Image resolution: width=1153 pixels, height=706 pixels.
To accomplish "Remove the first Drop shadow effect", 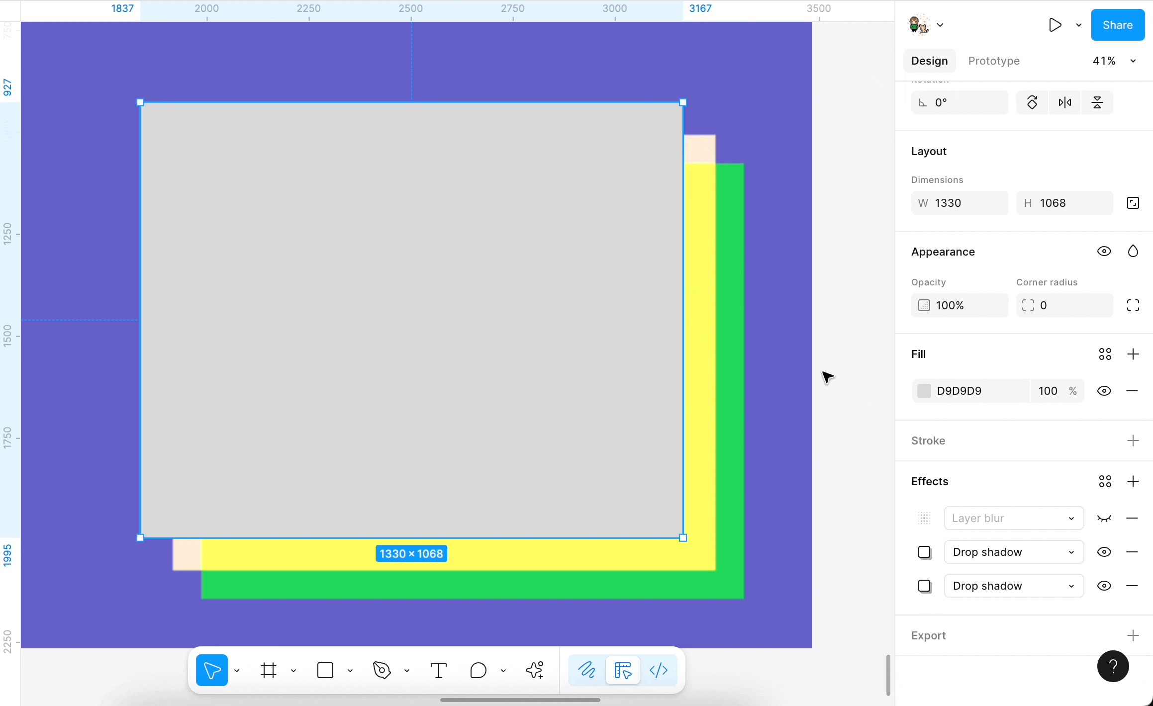I will coord(1132,552).
